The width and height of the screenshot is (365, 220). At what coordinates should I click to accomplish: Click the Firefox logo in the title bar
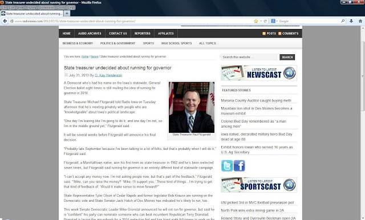(x=2, y=2)
